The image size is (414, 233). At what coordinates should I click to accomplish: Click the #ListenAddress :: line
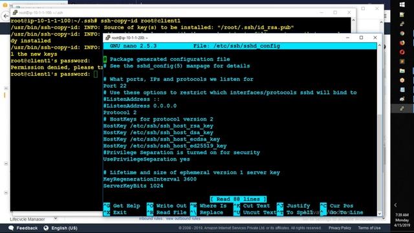pyautogui.click(x=131, y=99)
